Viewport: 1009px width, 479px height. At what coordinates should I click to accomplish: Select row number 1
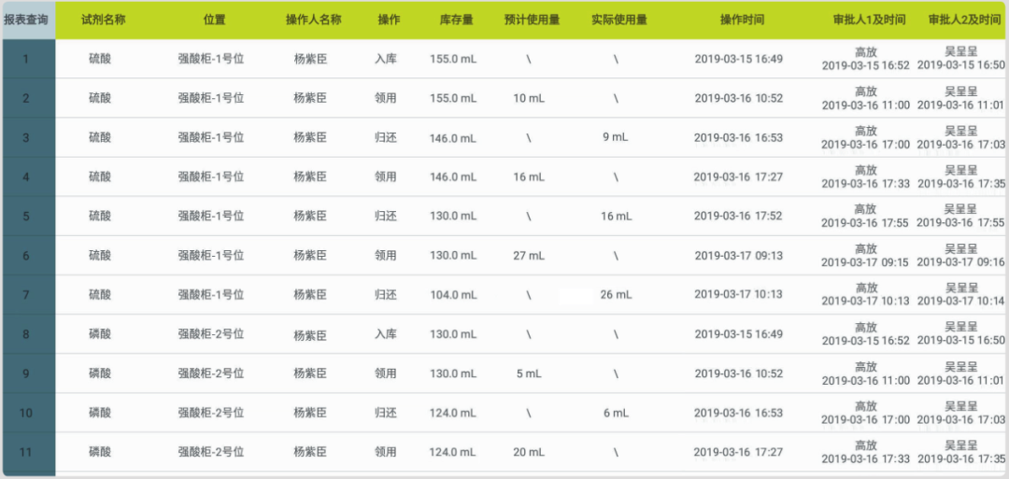pos(26,59)
